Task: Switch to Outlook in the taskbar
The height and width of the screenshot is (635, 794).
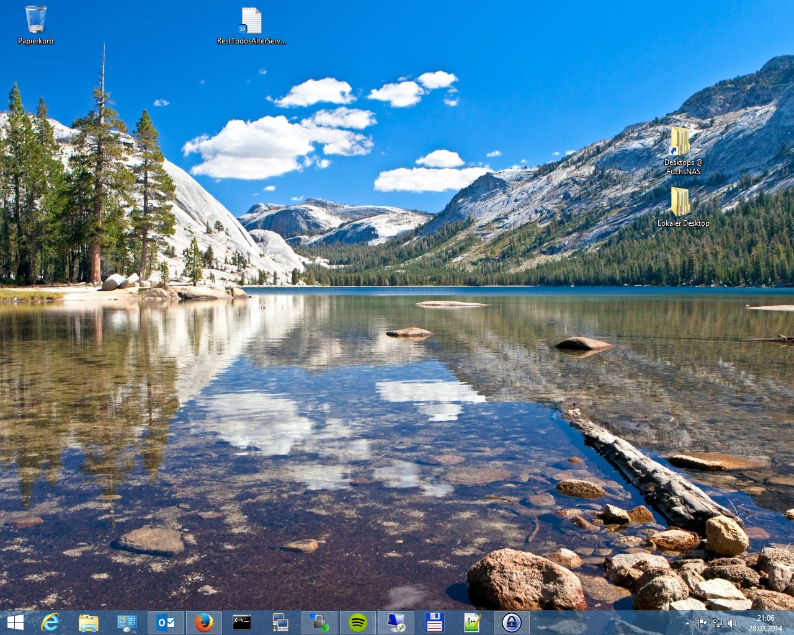Action: click(166, 623)
